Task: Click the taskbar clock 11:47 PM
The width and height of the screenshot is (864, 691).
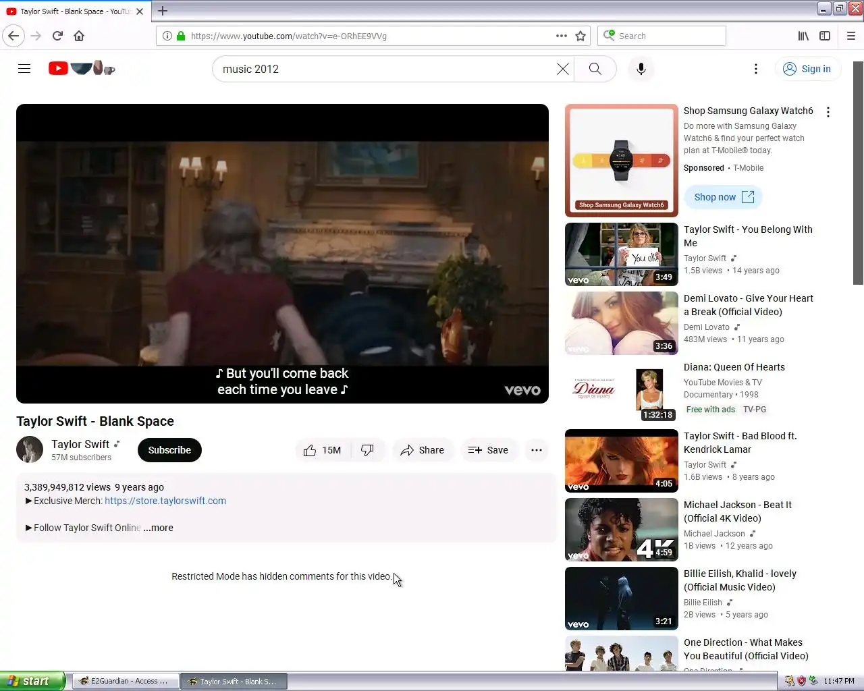Action: (x=839, y=681)
